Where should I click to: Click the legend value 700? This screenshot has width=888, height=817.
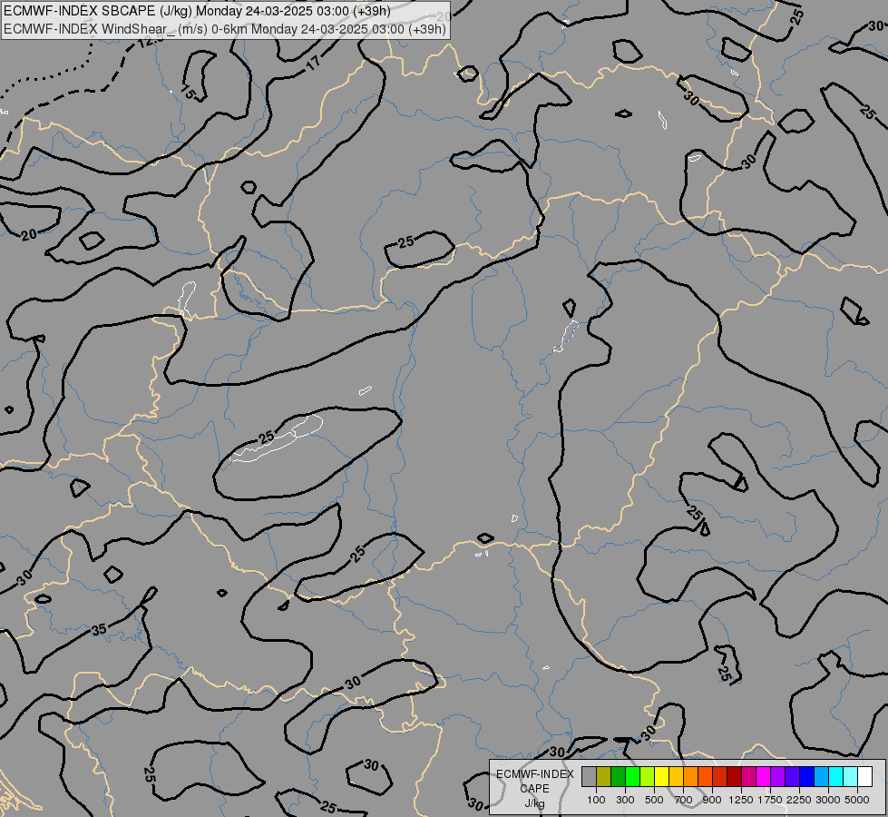click(x=684, y=800)
